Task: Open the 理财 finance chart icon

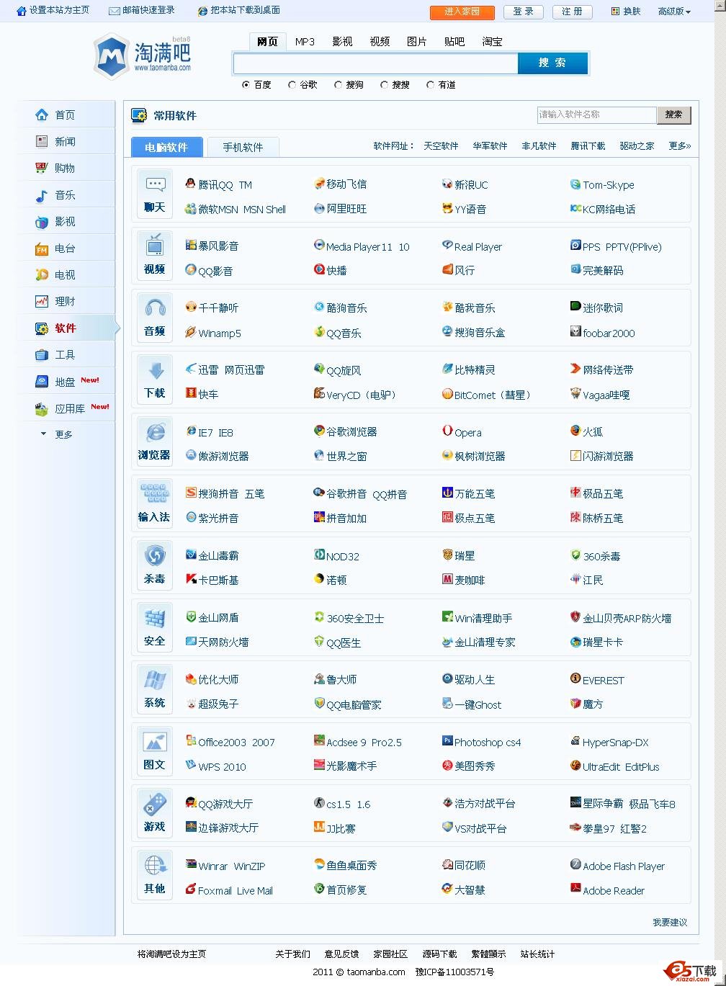Action: pyautogui.click(x=42, y=301)
